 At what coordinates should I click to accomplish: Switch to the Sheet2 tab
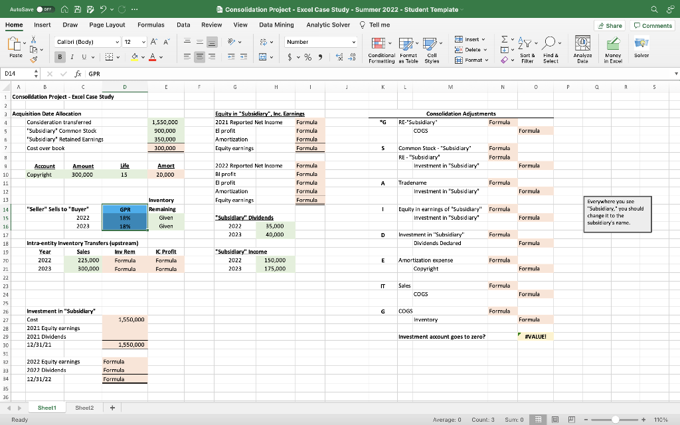[x=84, y=408]
